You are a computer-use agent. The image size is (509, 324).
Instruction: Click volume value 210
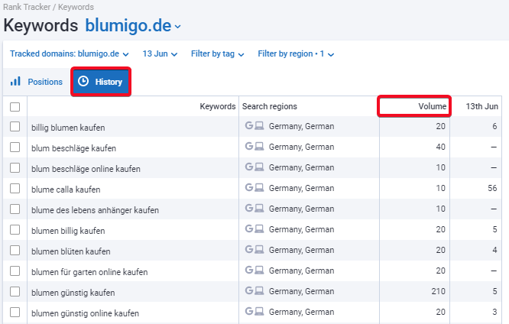pos(438,291)
